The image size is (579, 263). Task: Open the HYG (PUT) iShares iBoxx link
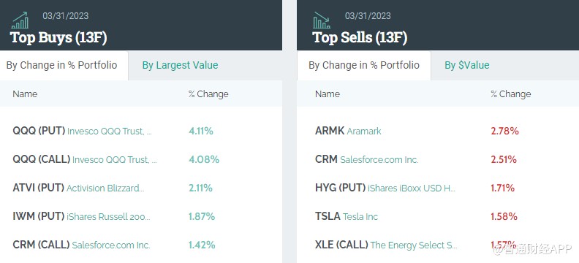pyautogui.click(x=385, y=188)
